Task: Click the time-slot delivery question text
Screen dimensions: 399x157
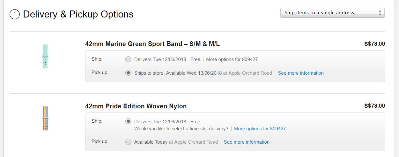Action: 181,129
